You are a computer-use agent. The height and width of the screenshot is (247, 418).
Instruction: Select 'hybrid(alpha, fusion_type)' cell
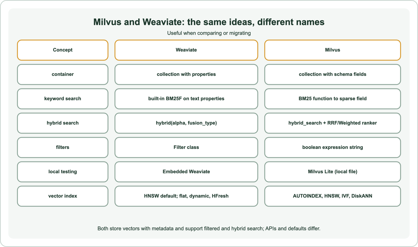(186, 123)
